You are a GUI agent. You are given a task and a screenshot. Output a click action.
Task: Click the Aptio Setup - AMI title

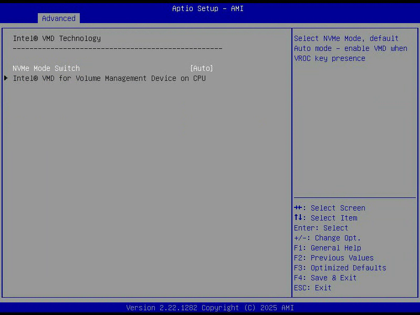click(208, 8)
